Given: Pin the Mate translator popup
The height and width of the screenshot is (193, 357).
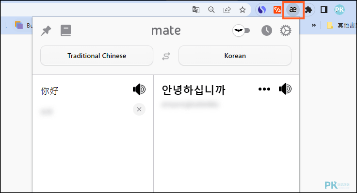Looking at the screenshot, I should 46,31.
